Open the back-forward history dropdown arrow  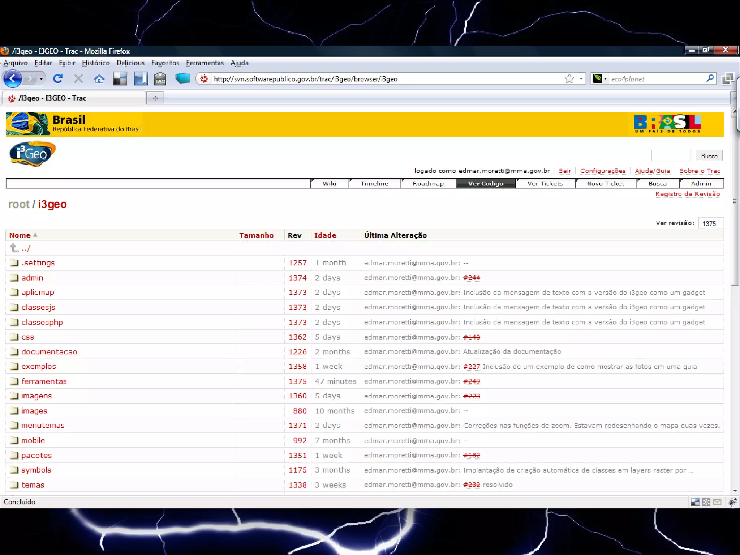41,79
